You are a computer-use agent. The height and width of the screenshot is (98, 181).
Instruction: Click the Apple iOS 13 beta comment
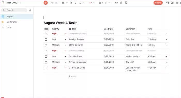(134, 45)
